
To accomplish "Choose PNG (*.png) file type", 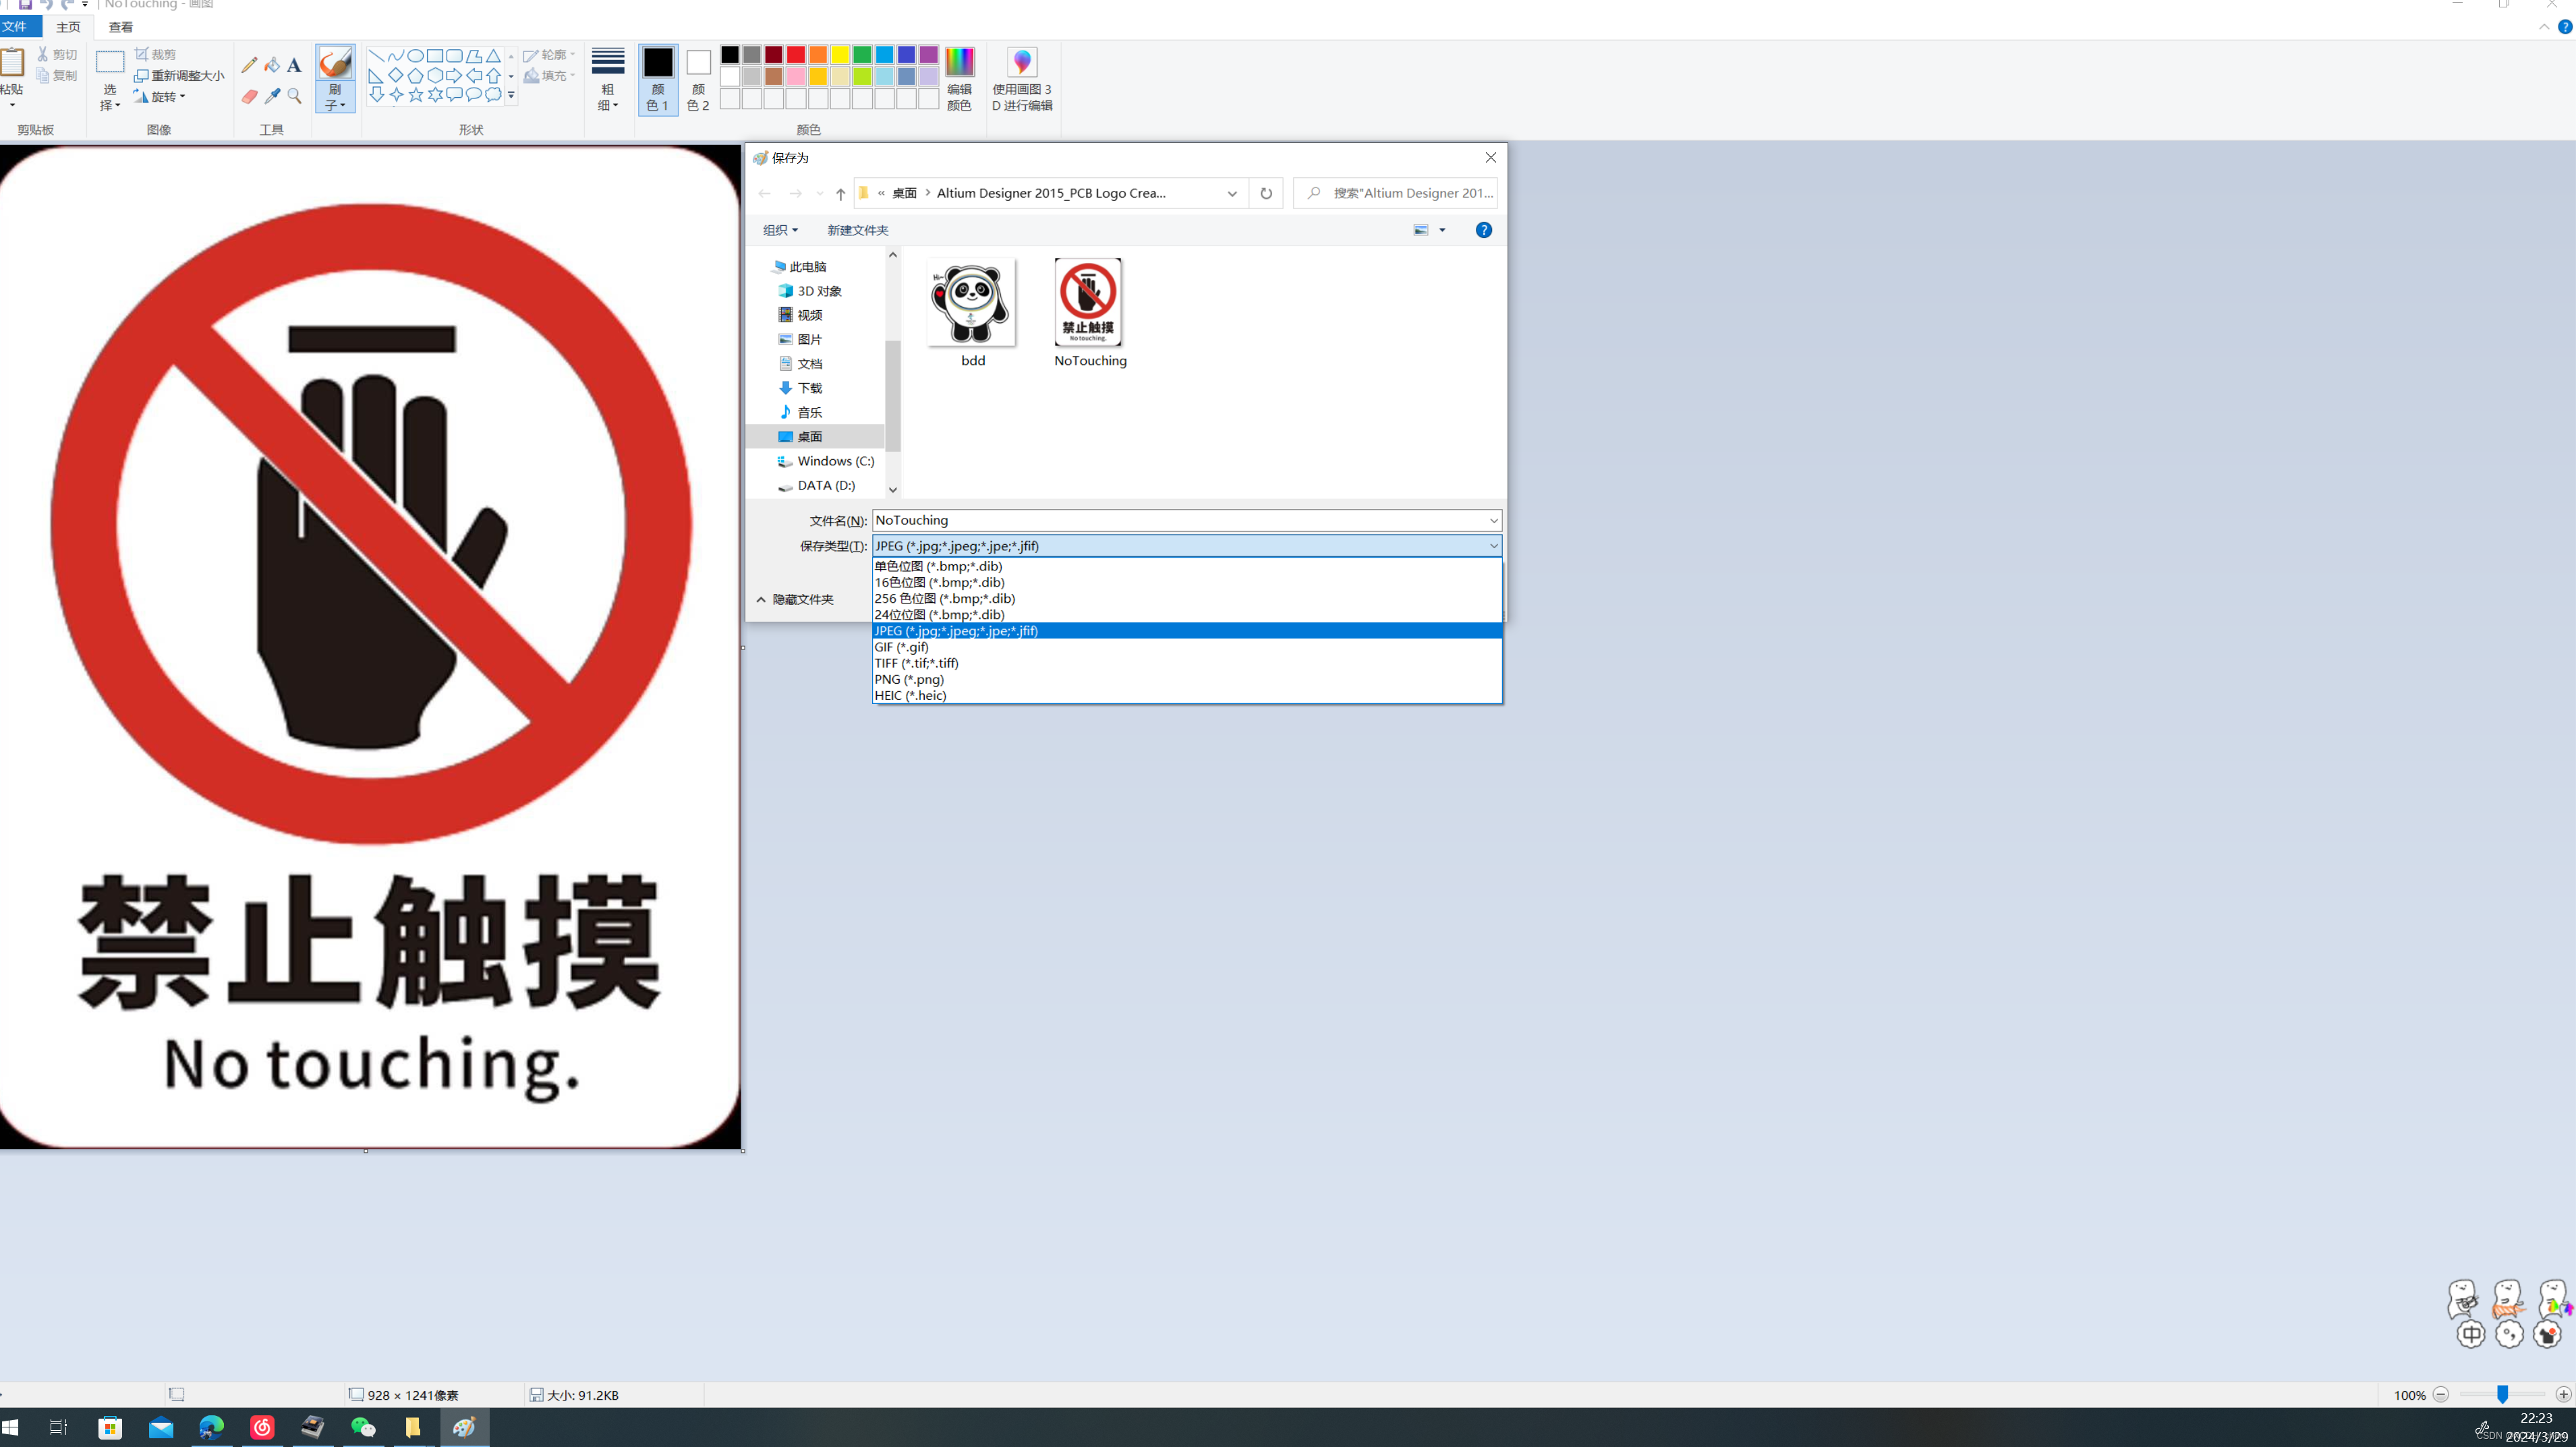I will pos(1187,678).
